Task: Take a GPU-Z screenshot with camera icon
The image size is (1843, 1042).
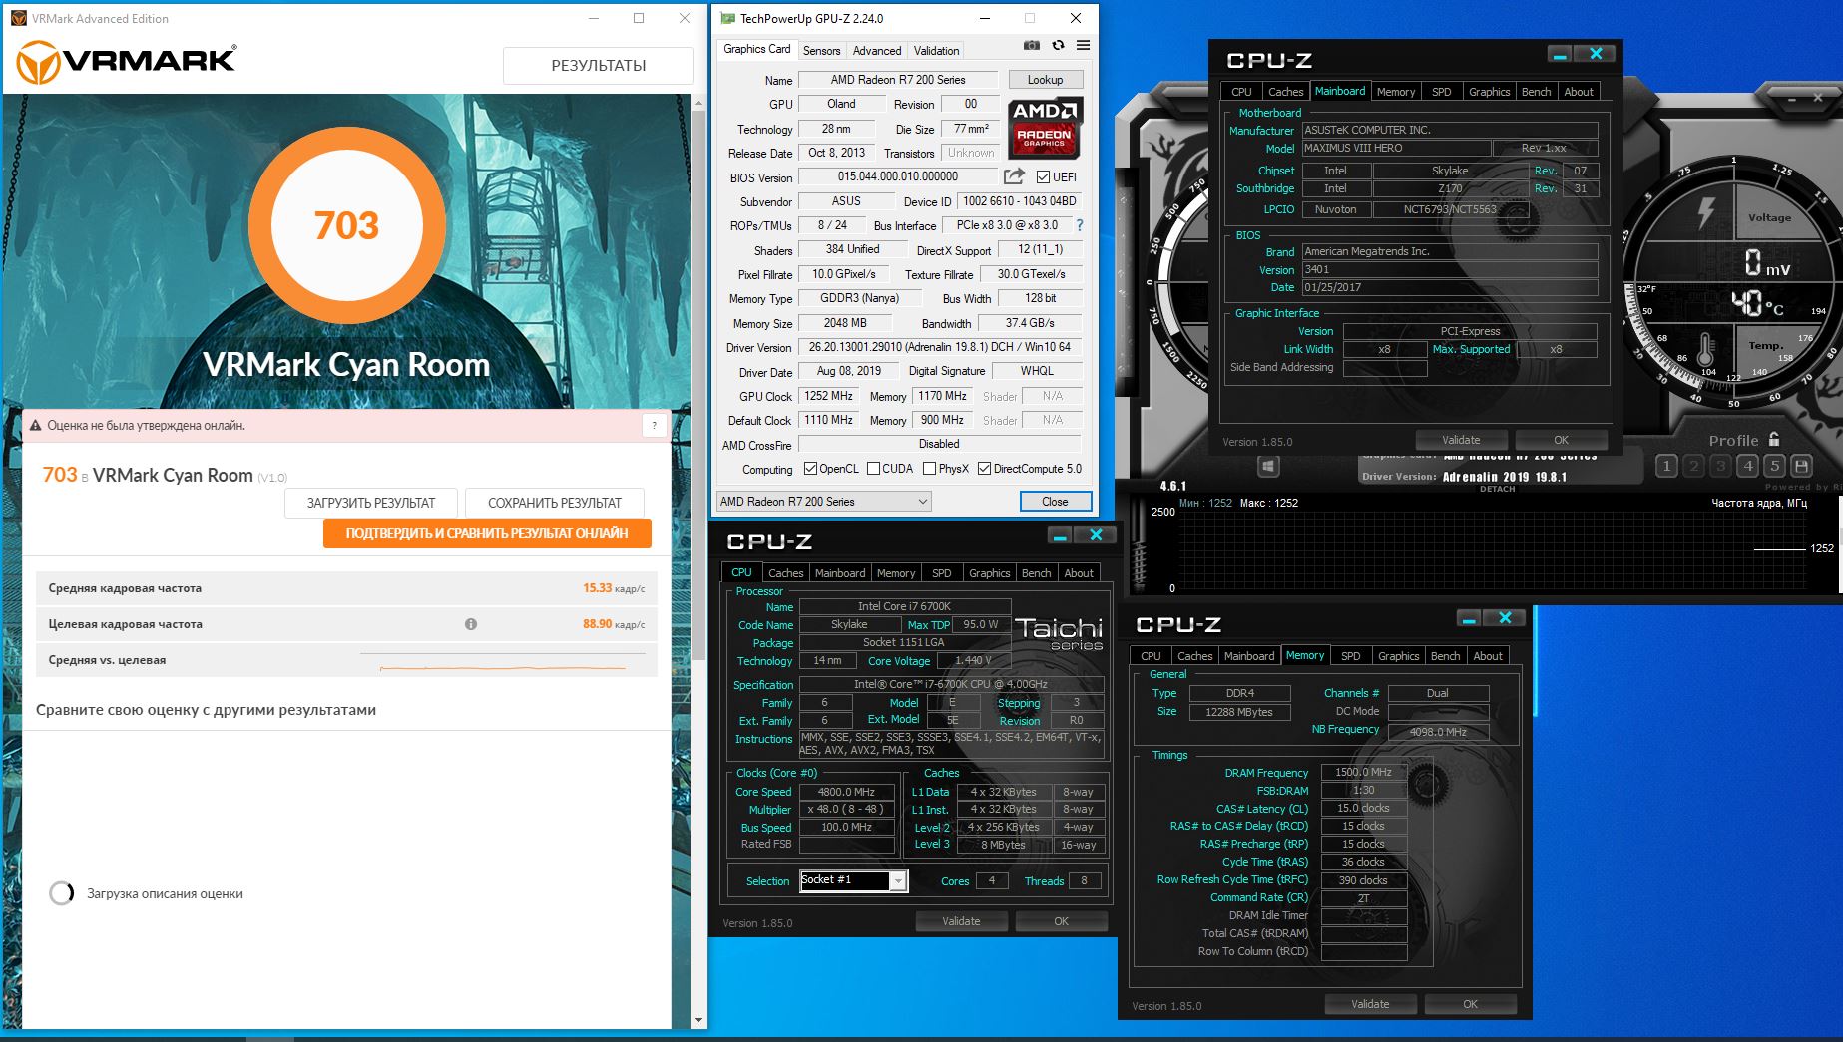Action: [x=1032, y=46]
